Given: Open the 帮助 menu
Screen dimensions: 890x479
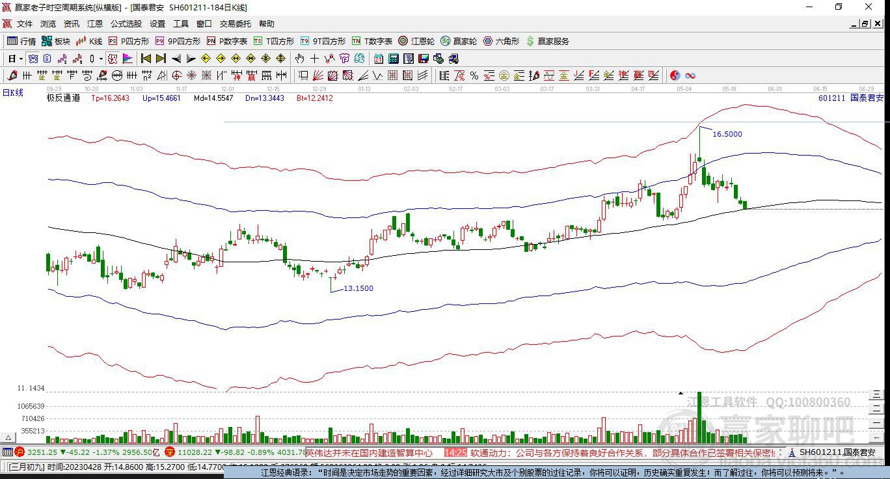Looking at the screenshot, I should (267, 24).
